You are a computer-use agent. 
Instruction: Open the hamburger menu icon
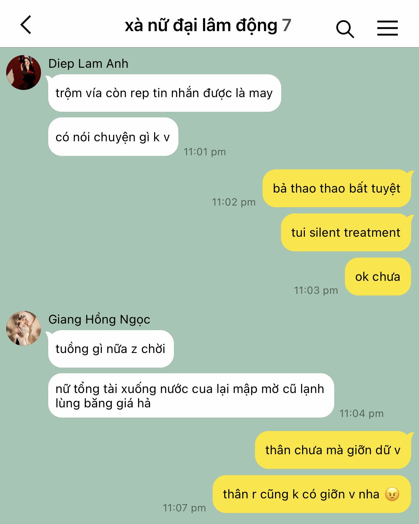(x=387, y=28)
